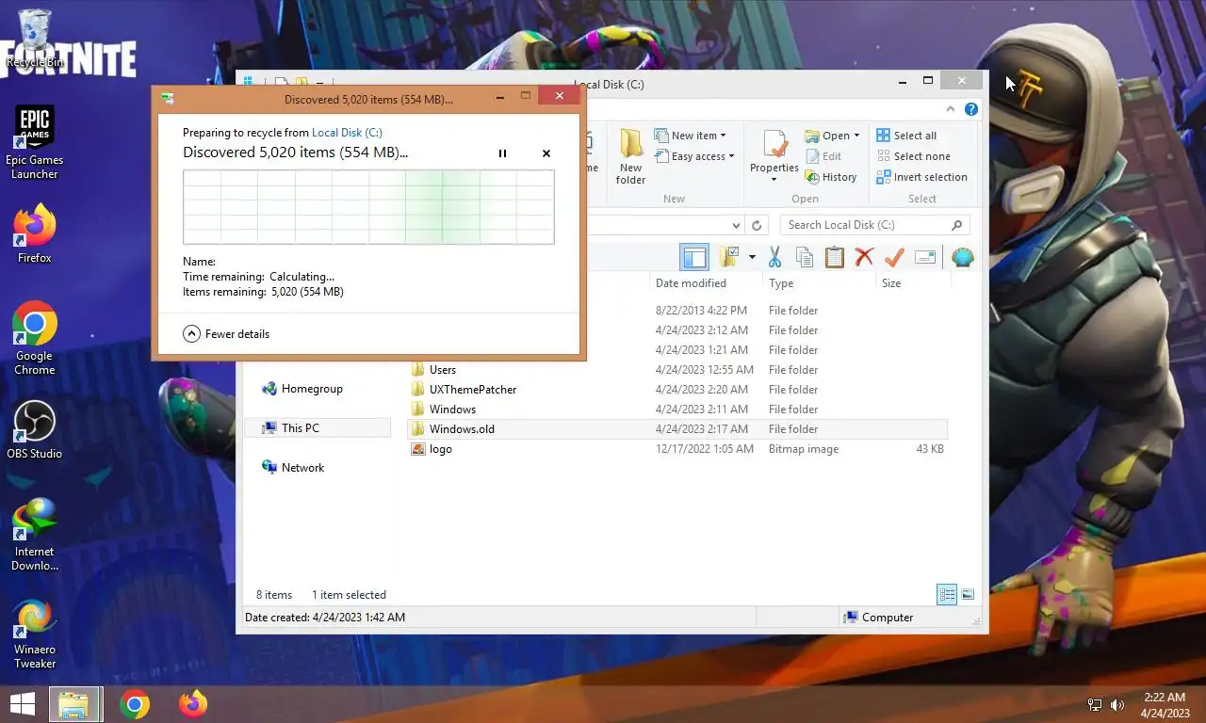Open the taskbar clock showing 2:22 AM
The height and width of the screenshot is (723, 1206).
[1165, 705]
